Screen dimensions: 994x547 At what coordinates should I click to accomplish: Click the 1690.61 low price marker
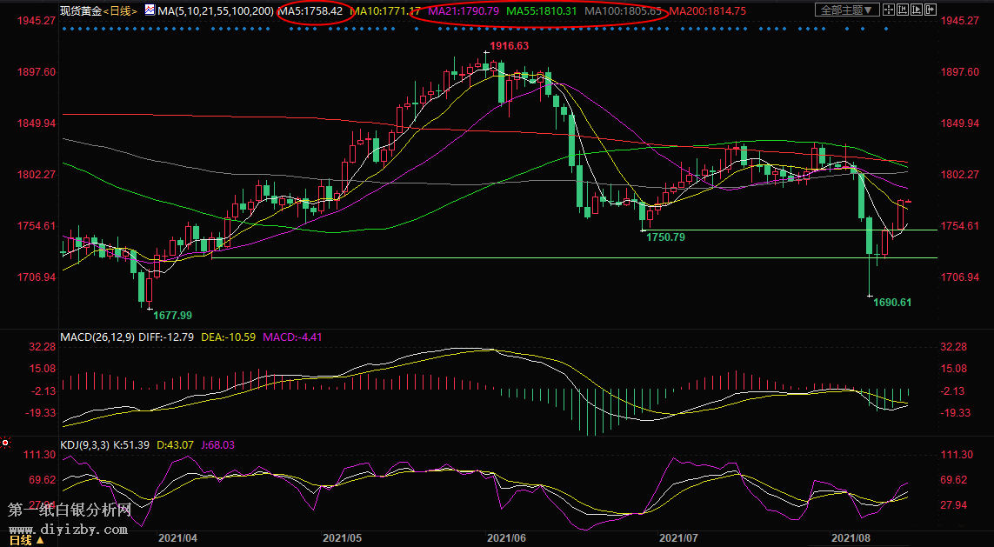[x=892, y=302]
